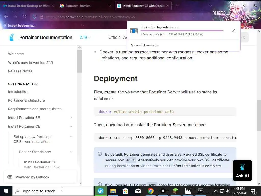Expand the Install Portainer BE section
Image resolution: width=261 pixels, height=196 pixels.
pos(71,117)
